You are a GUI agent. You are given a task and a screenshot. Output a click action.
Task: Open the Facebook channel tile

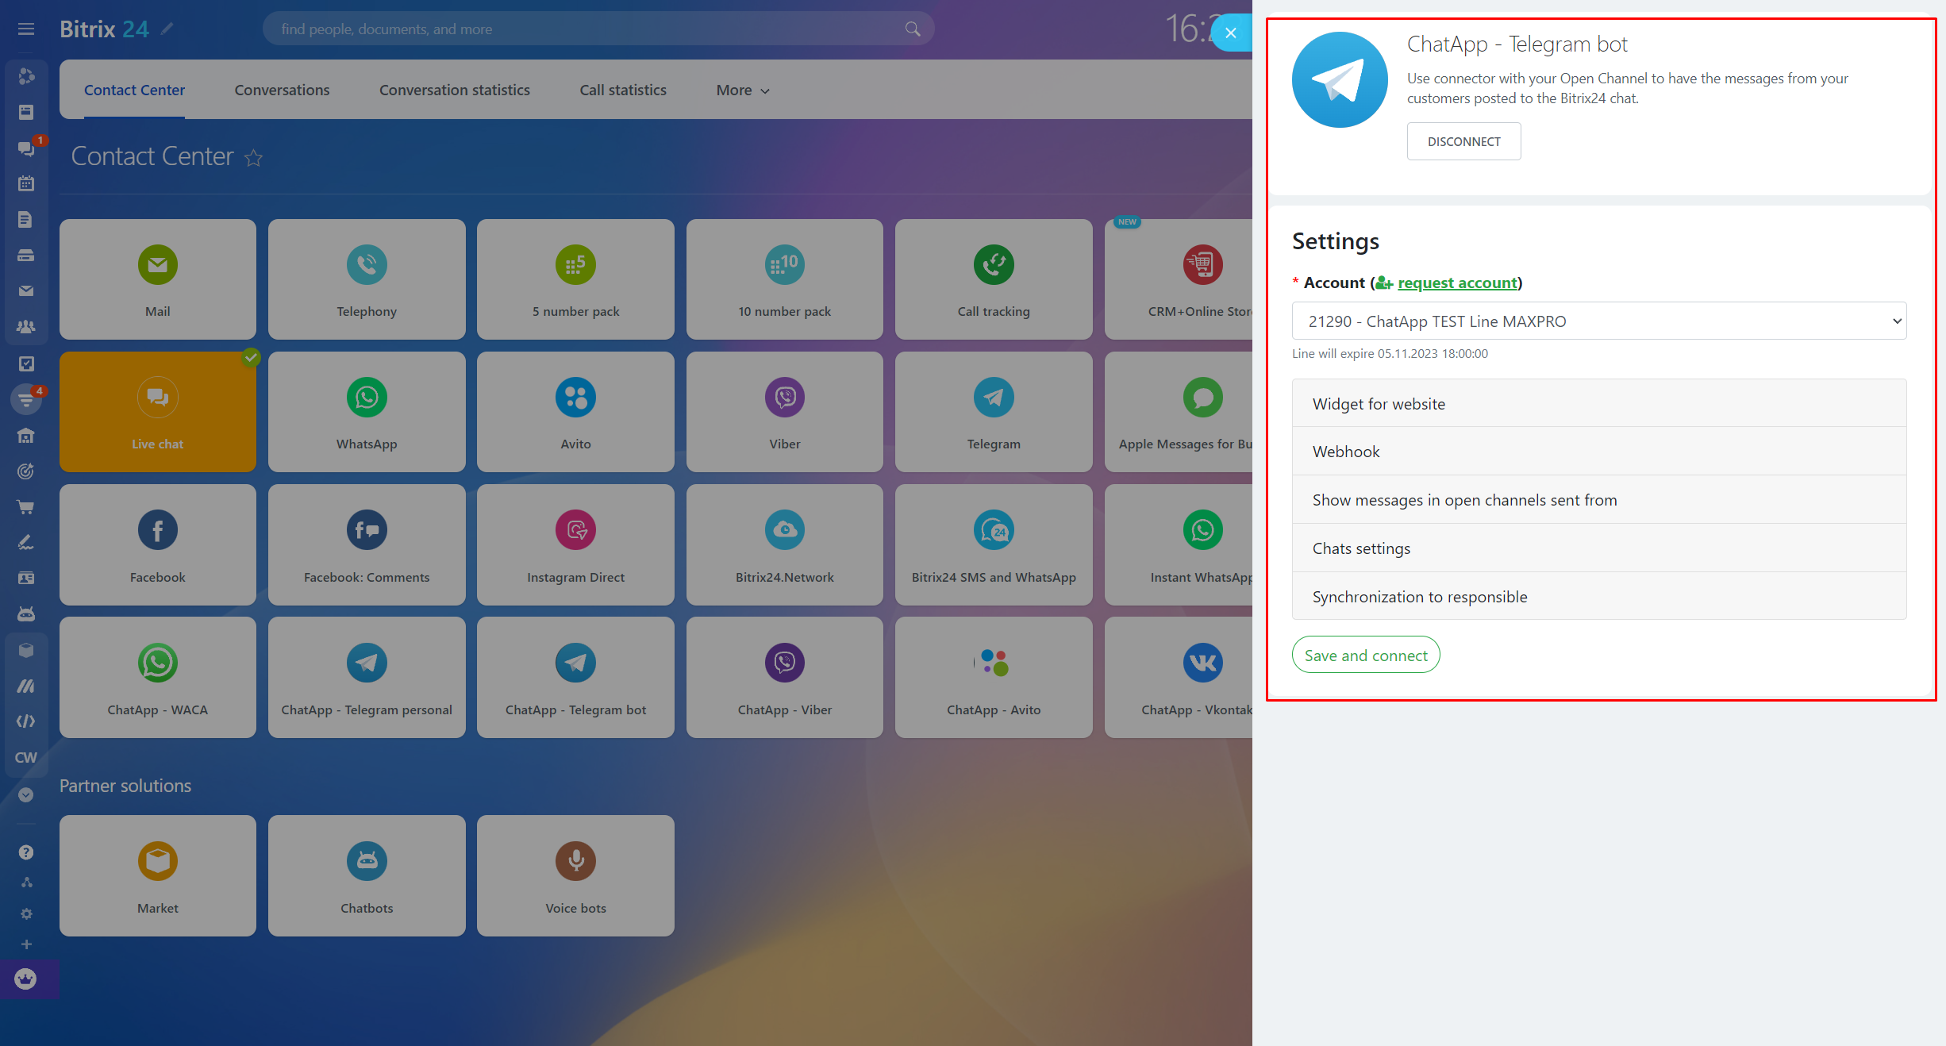pos(157,544)
